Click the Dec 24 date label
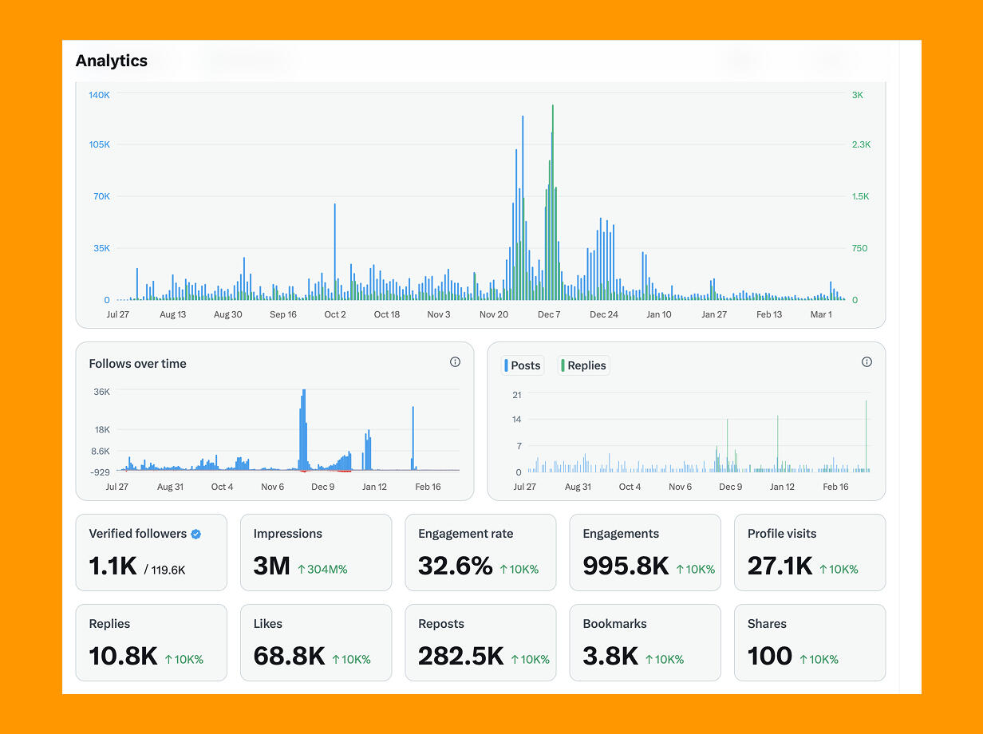This screenshot has width=983, height=734. click(604, 314)
